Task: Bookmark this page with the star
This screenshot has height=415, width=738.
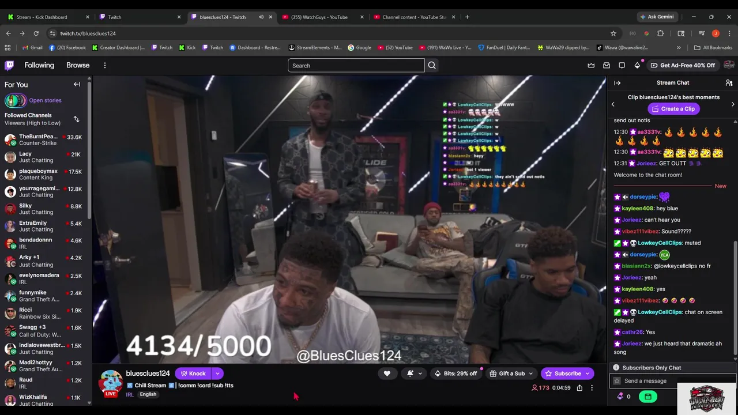Action: (613, 33)
